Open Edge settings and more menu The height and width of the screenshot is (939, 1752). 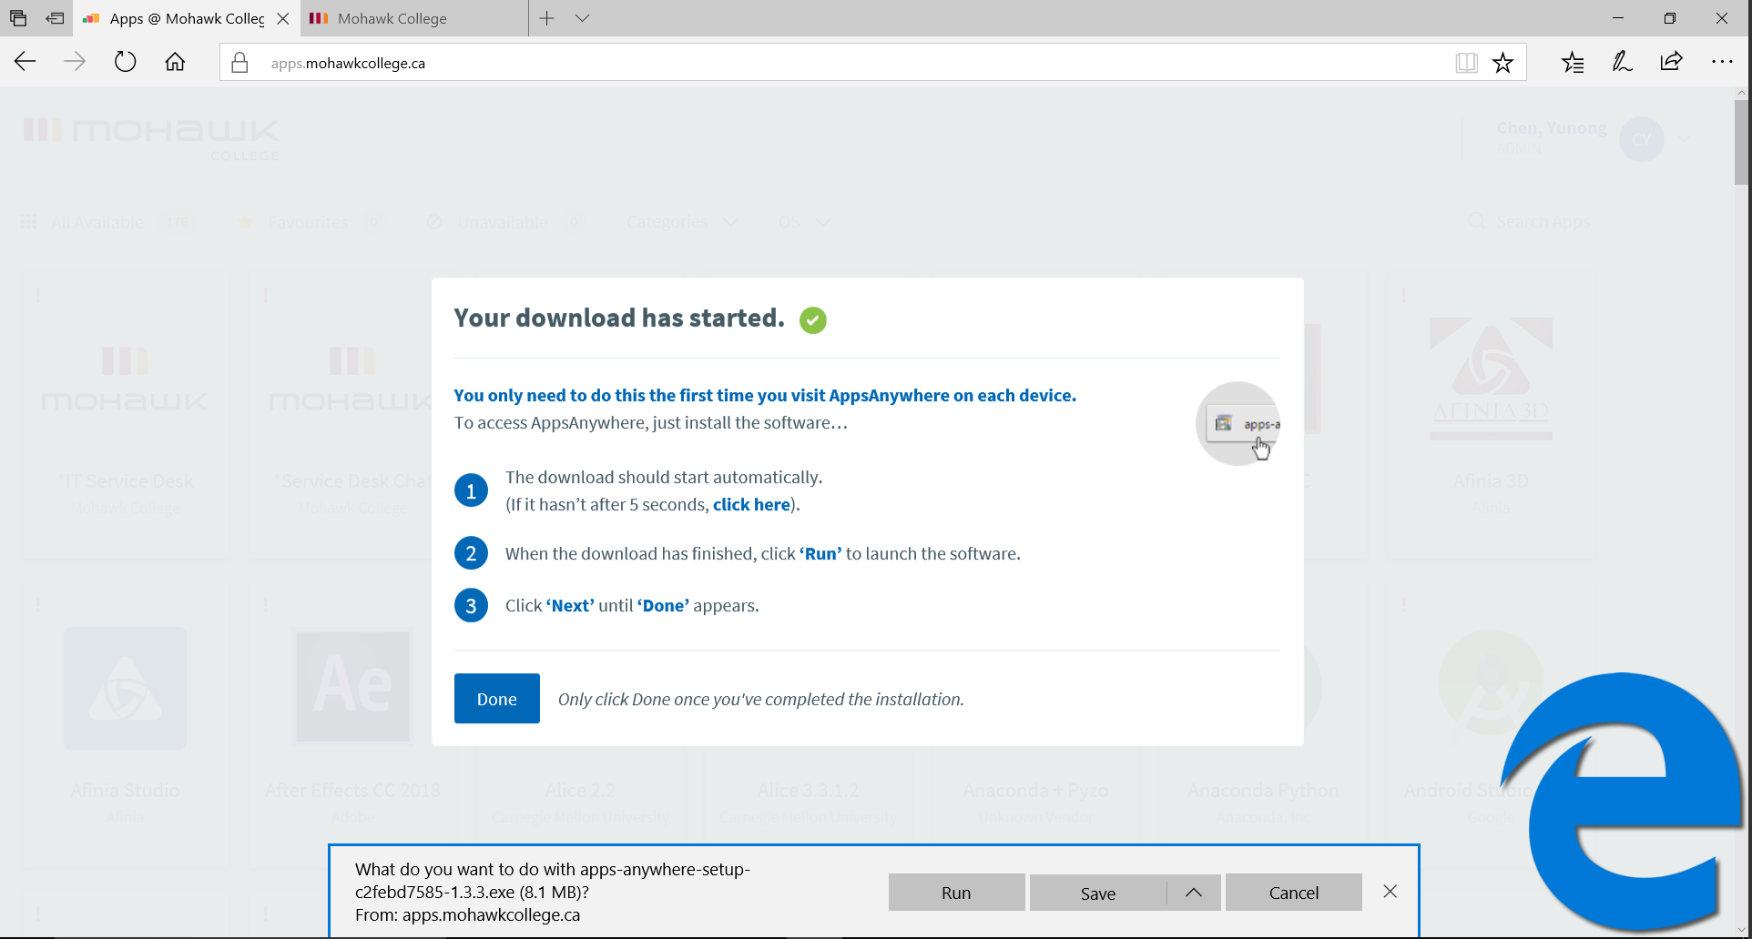[1721, 62]
